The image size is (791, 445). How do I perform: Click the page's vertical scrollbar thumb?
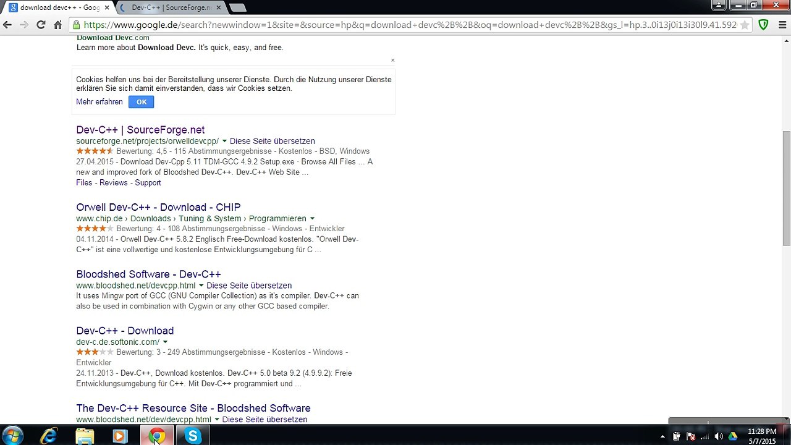(786, 187)
